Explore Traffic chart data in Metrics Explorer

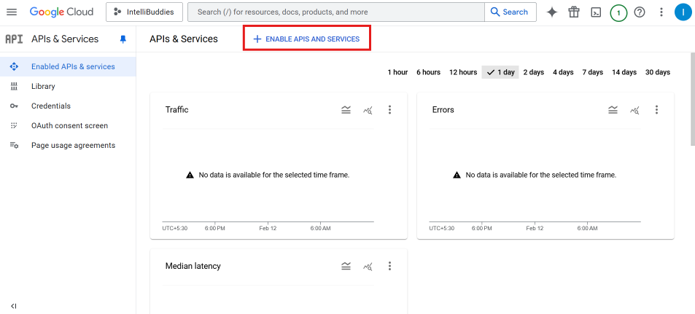point(368,110)
